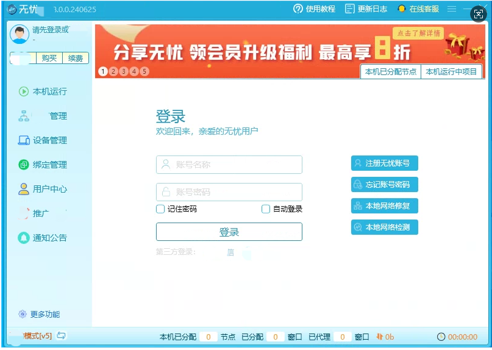Show banner slide 3
The width and height of the screenshot is (492, 350).
[124, 71]
